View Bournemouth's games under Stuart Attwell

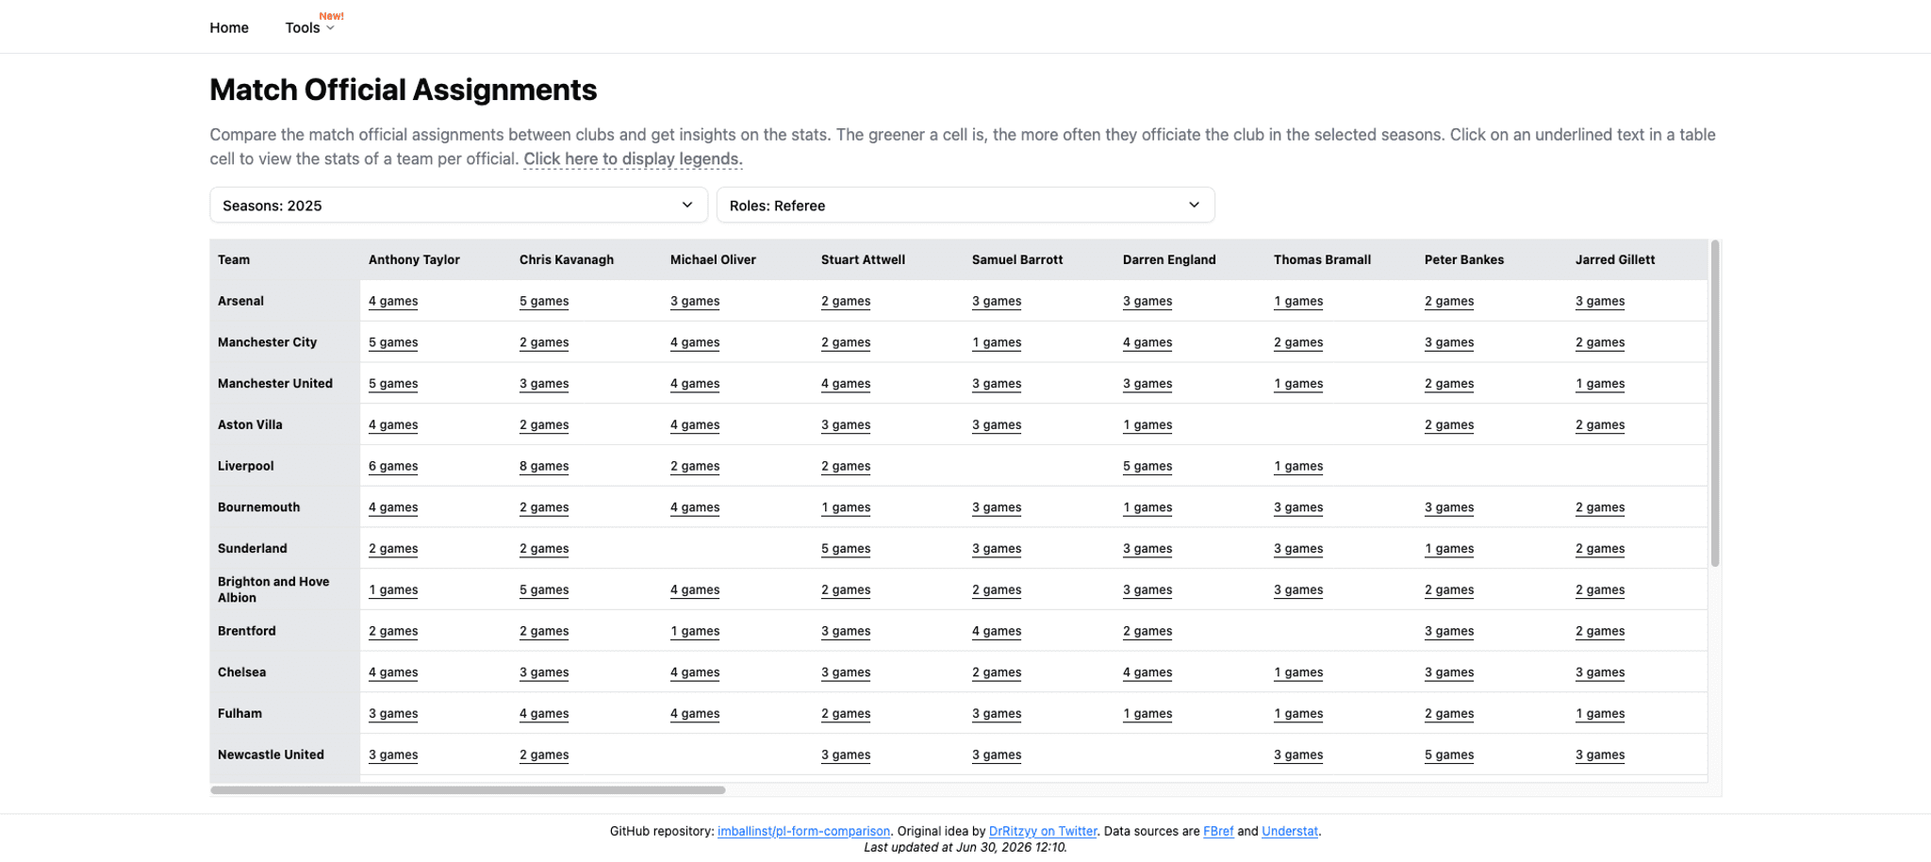pos(846,506)
